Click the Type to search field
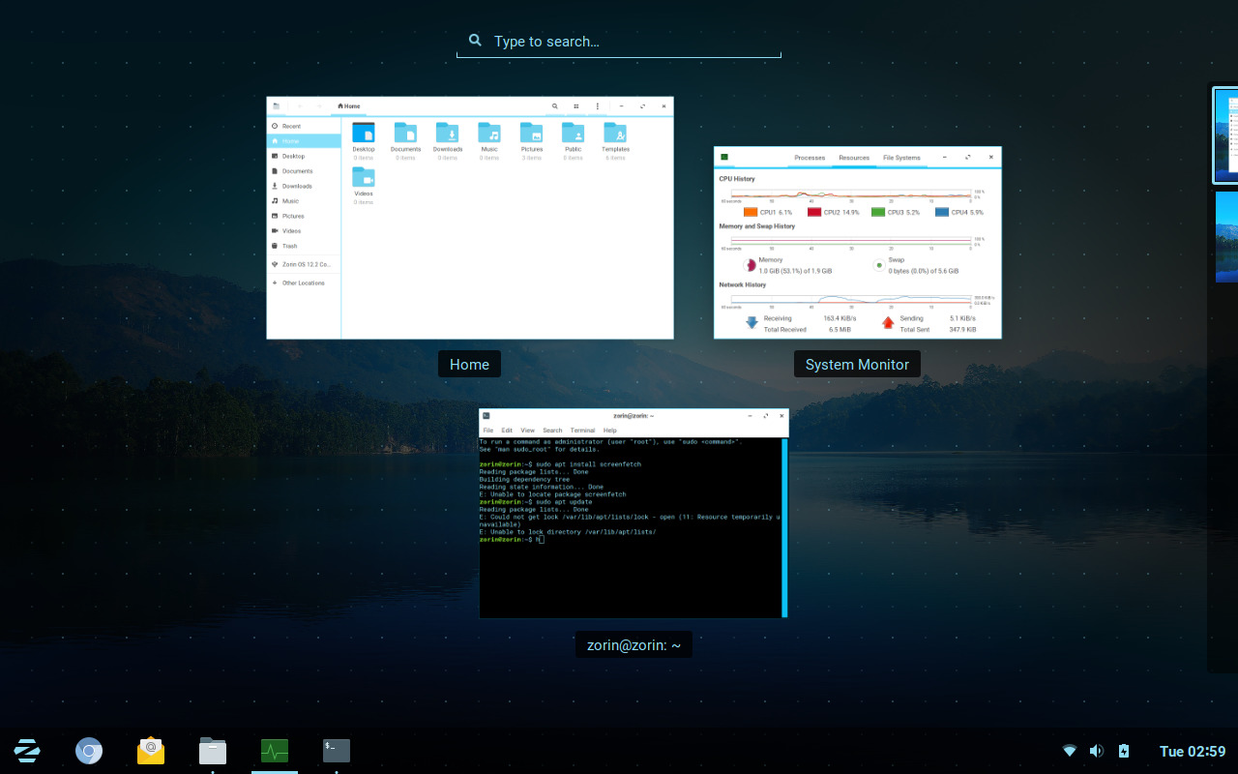This screenshot has height=774, width=1238. [x=619, y=41]
